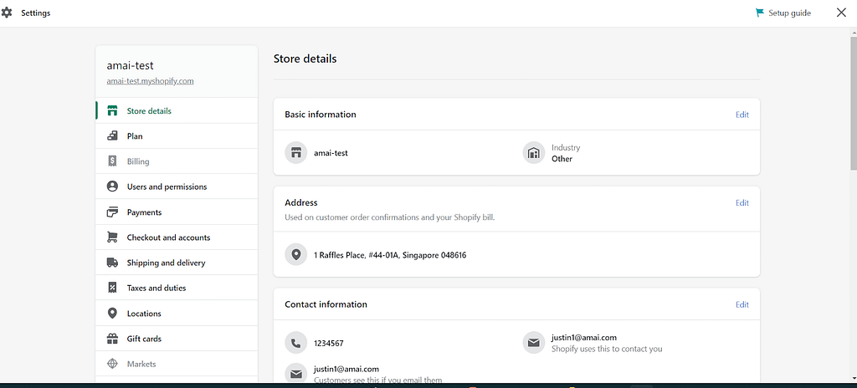Click the Taxes and duties icon

[112, 288]
